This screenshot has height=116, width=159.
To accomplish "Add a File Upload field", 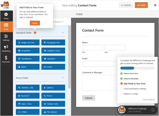I will point(53,112).
